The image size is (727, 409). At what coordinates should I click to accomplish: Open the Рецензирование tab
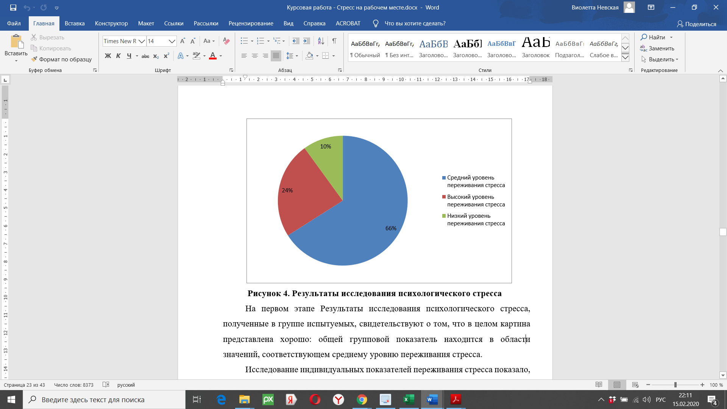[x=251, y=23]
